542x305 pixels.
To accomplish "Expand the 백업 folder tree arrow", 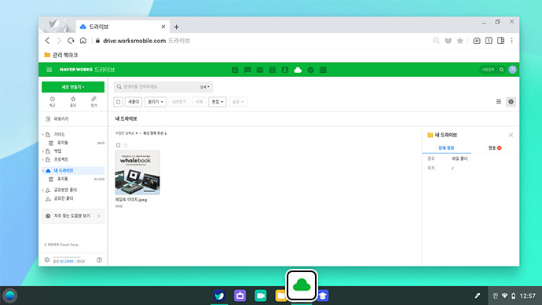I will (43, 151).
